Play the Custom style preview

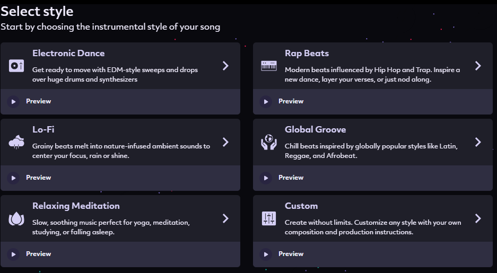click(266, 254)
